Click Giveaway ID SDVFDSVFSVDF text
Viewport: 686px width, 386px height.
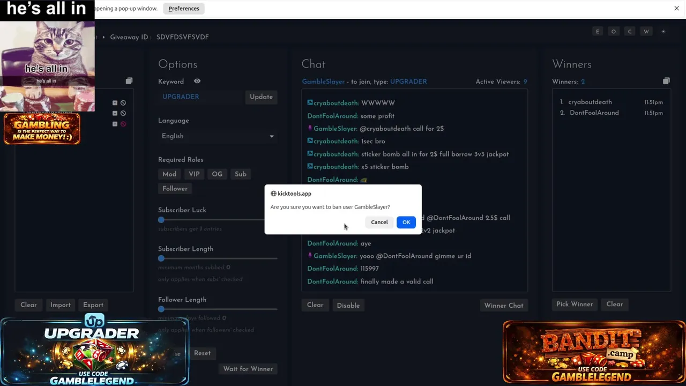183,37
